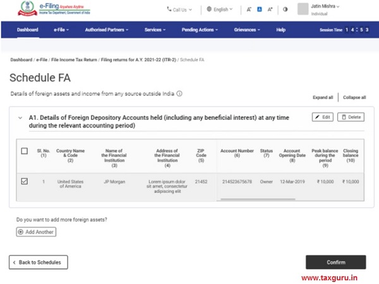Toggle high contrast mode icon
The width and height of the screenshot is (379, 284).
pos(286,9)
